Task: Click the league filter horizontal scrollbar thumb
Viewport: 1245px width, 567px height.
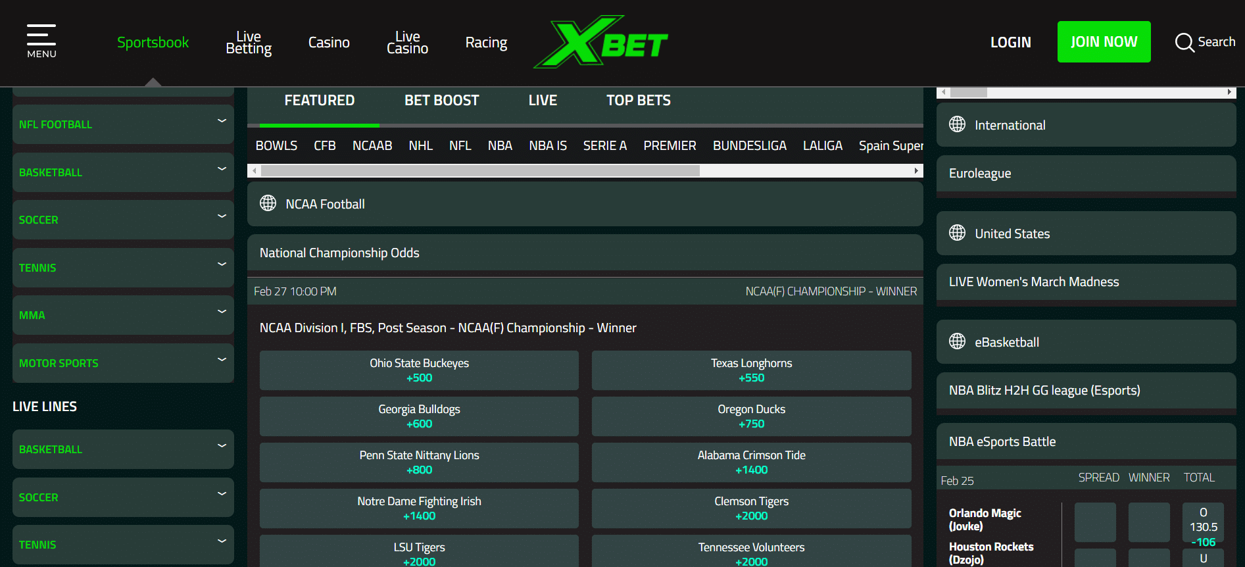Action: tap(480, 171)
